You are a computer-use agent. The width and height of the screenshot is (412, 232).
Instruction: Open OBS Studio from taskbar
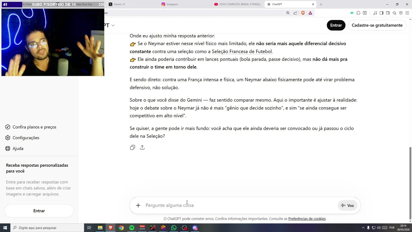pos(184,228)
